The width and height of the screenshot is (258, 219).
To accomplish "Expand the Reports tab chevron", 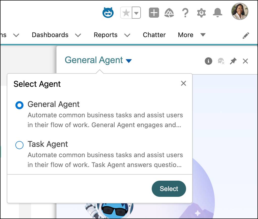I will [x=127, y=35].
